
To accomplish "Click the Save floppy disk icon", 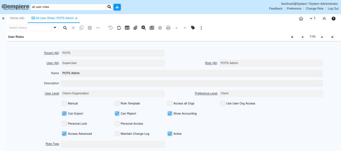I will 90,28.
